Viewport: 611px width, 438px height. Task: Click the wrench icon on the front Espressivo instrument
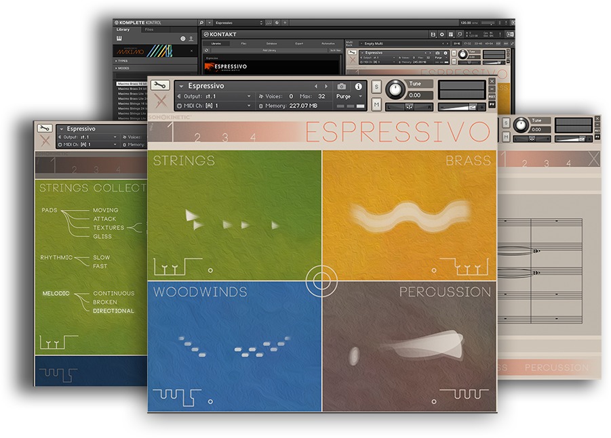click(161, 85)
